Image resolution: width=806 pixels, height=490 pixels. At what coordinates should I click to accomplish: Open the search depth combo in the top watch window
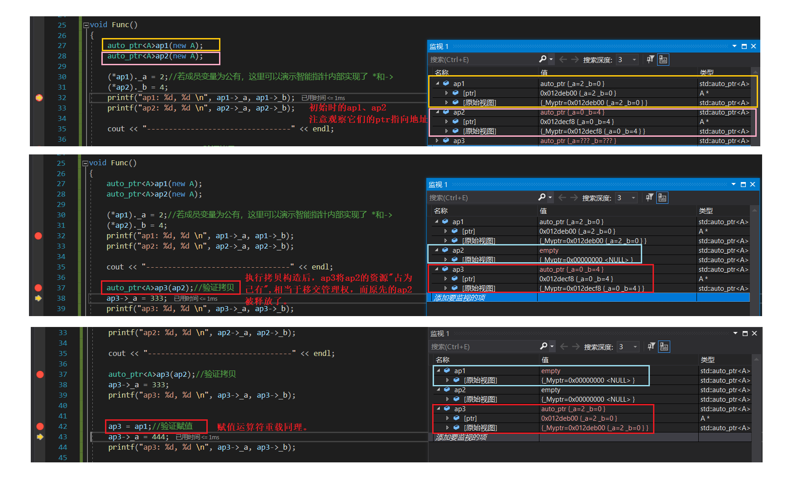point(627,60)
